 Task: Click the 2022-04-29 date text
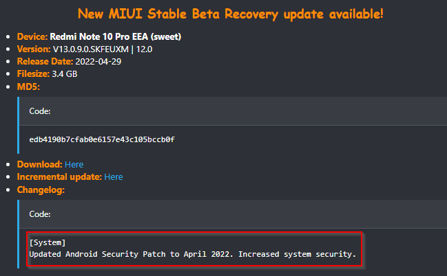(x=98, y=61)
